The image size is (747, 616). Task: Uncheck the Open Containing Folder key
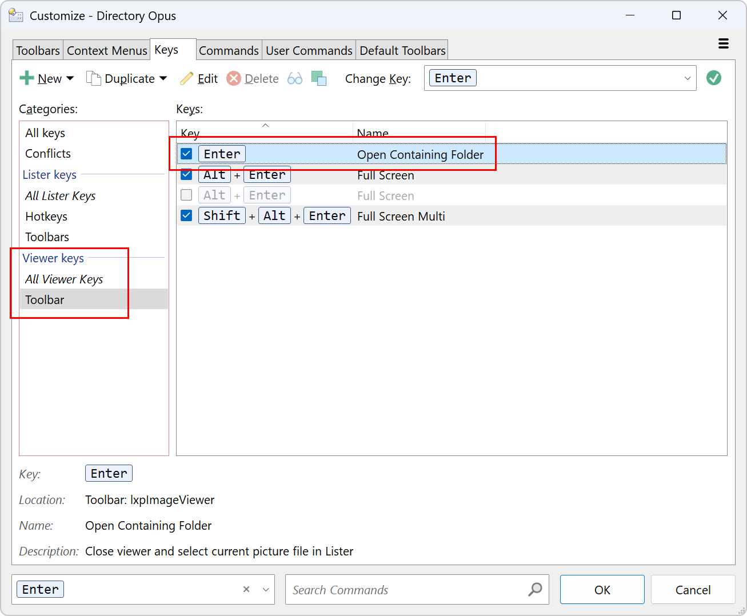pos(186,154)
